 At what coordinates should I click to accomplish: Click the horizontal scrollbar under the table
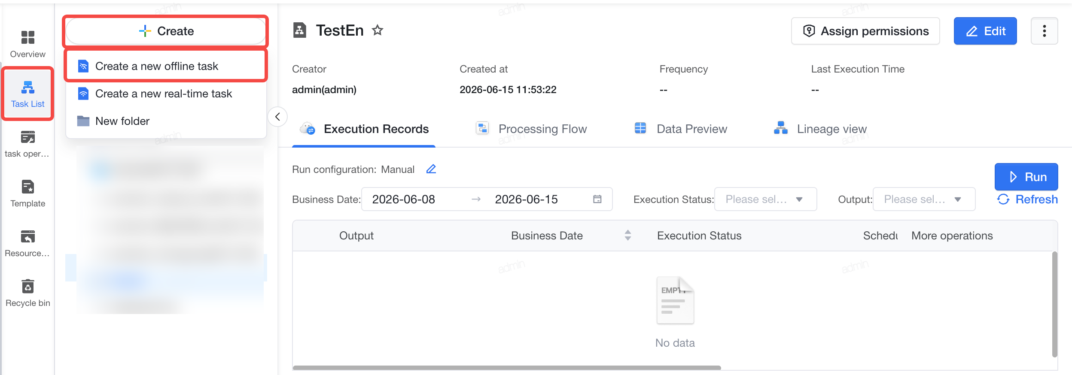click(x=507, y=367)
